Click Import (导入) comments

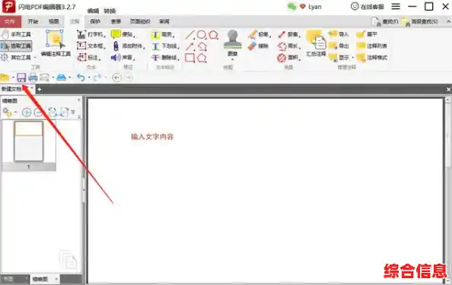339,34
